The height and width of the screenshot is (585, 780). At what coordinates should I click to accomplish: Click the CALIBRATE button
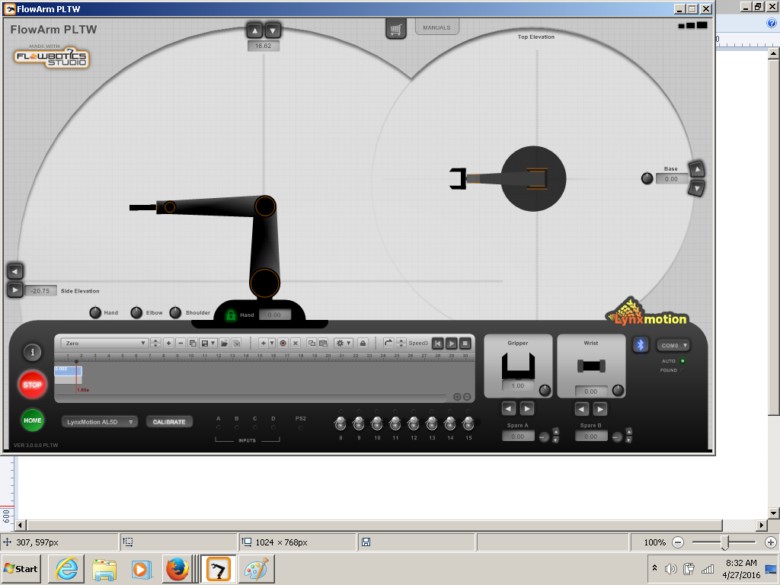pos(169,422)
